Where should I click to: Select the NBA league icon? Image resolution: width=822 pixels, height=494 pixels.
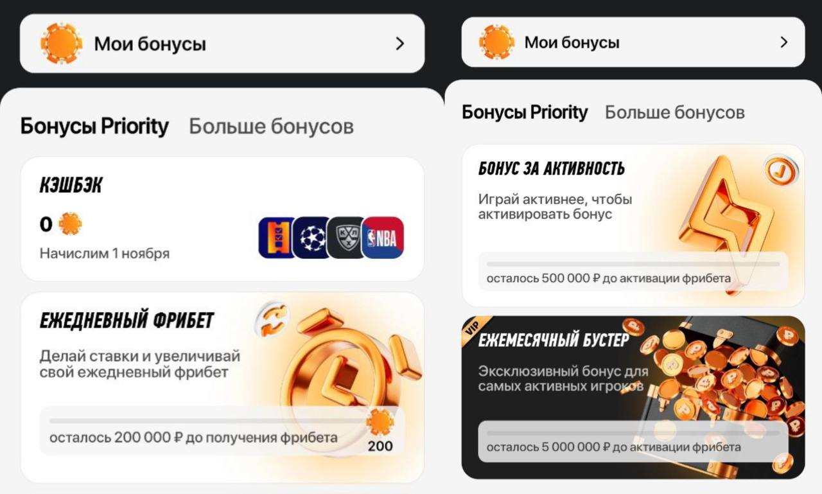[383, 238]
